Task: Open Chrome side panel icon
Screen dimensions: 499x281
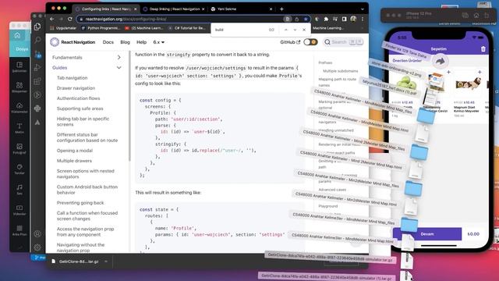Action: pos(344,19)
